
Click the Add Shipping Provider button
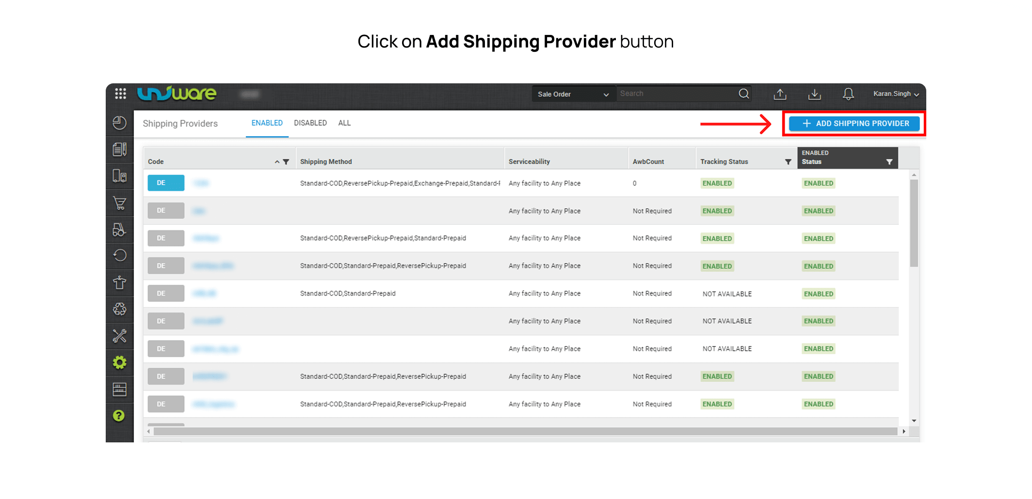[855, 124]
